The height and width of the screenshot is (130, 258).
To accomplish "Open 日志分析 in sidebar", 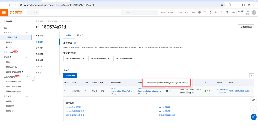I will [10, 111].
